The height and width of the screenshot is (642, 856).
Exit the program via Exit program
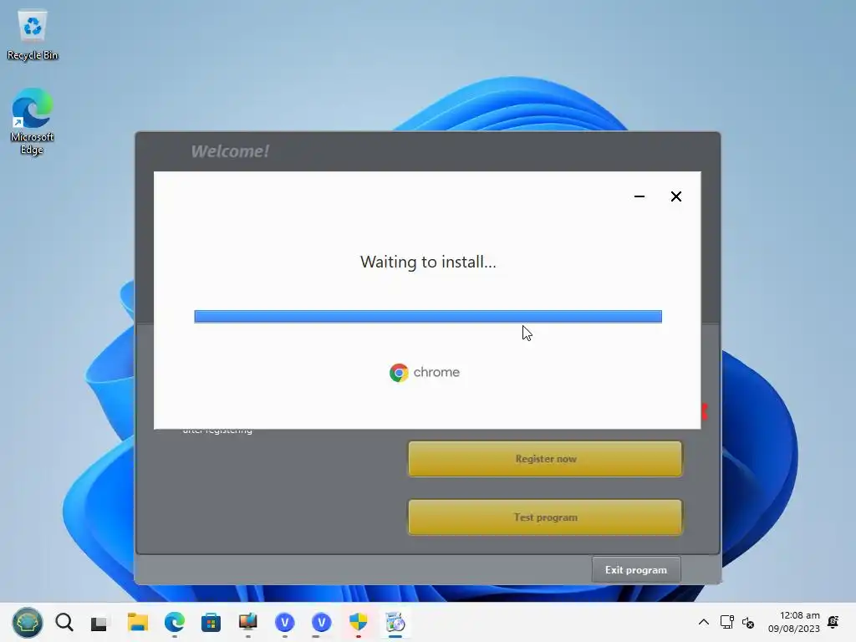tap(636, 570)
